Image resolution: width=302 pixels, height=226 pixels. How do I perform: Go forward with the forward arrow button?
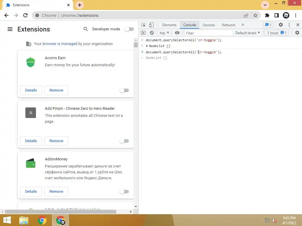[16, 15]
